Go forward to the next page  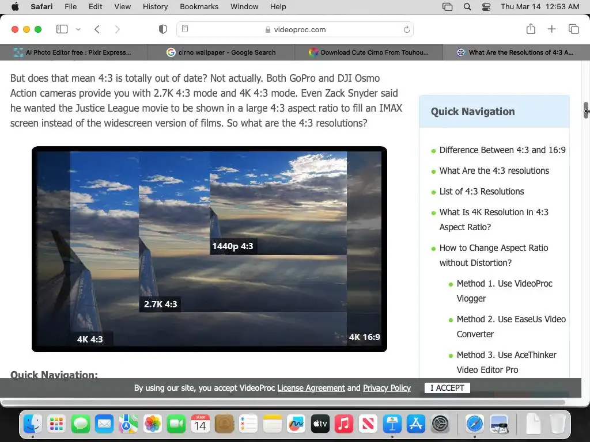pos(118,29)
